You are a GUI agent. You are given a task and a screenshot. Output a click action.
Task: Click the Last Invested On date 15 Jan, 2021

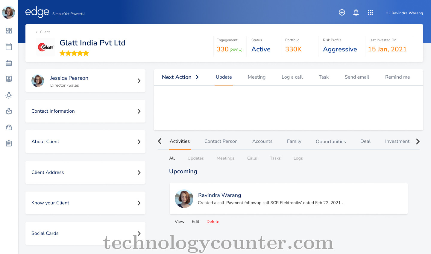(387, 49)
